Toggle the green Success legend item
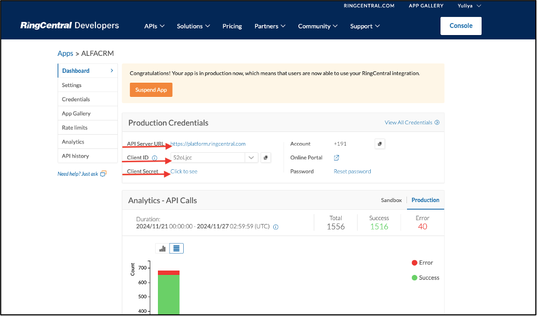The image size is (537, 316). click(x=425, y=278)
